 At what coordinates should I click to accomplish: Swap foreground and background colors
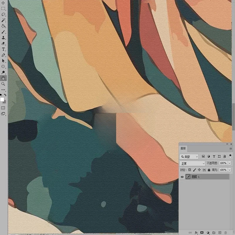5,95
